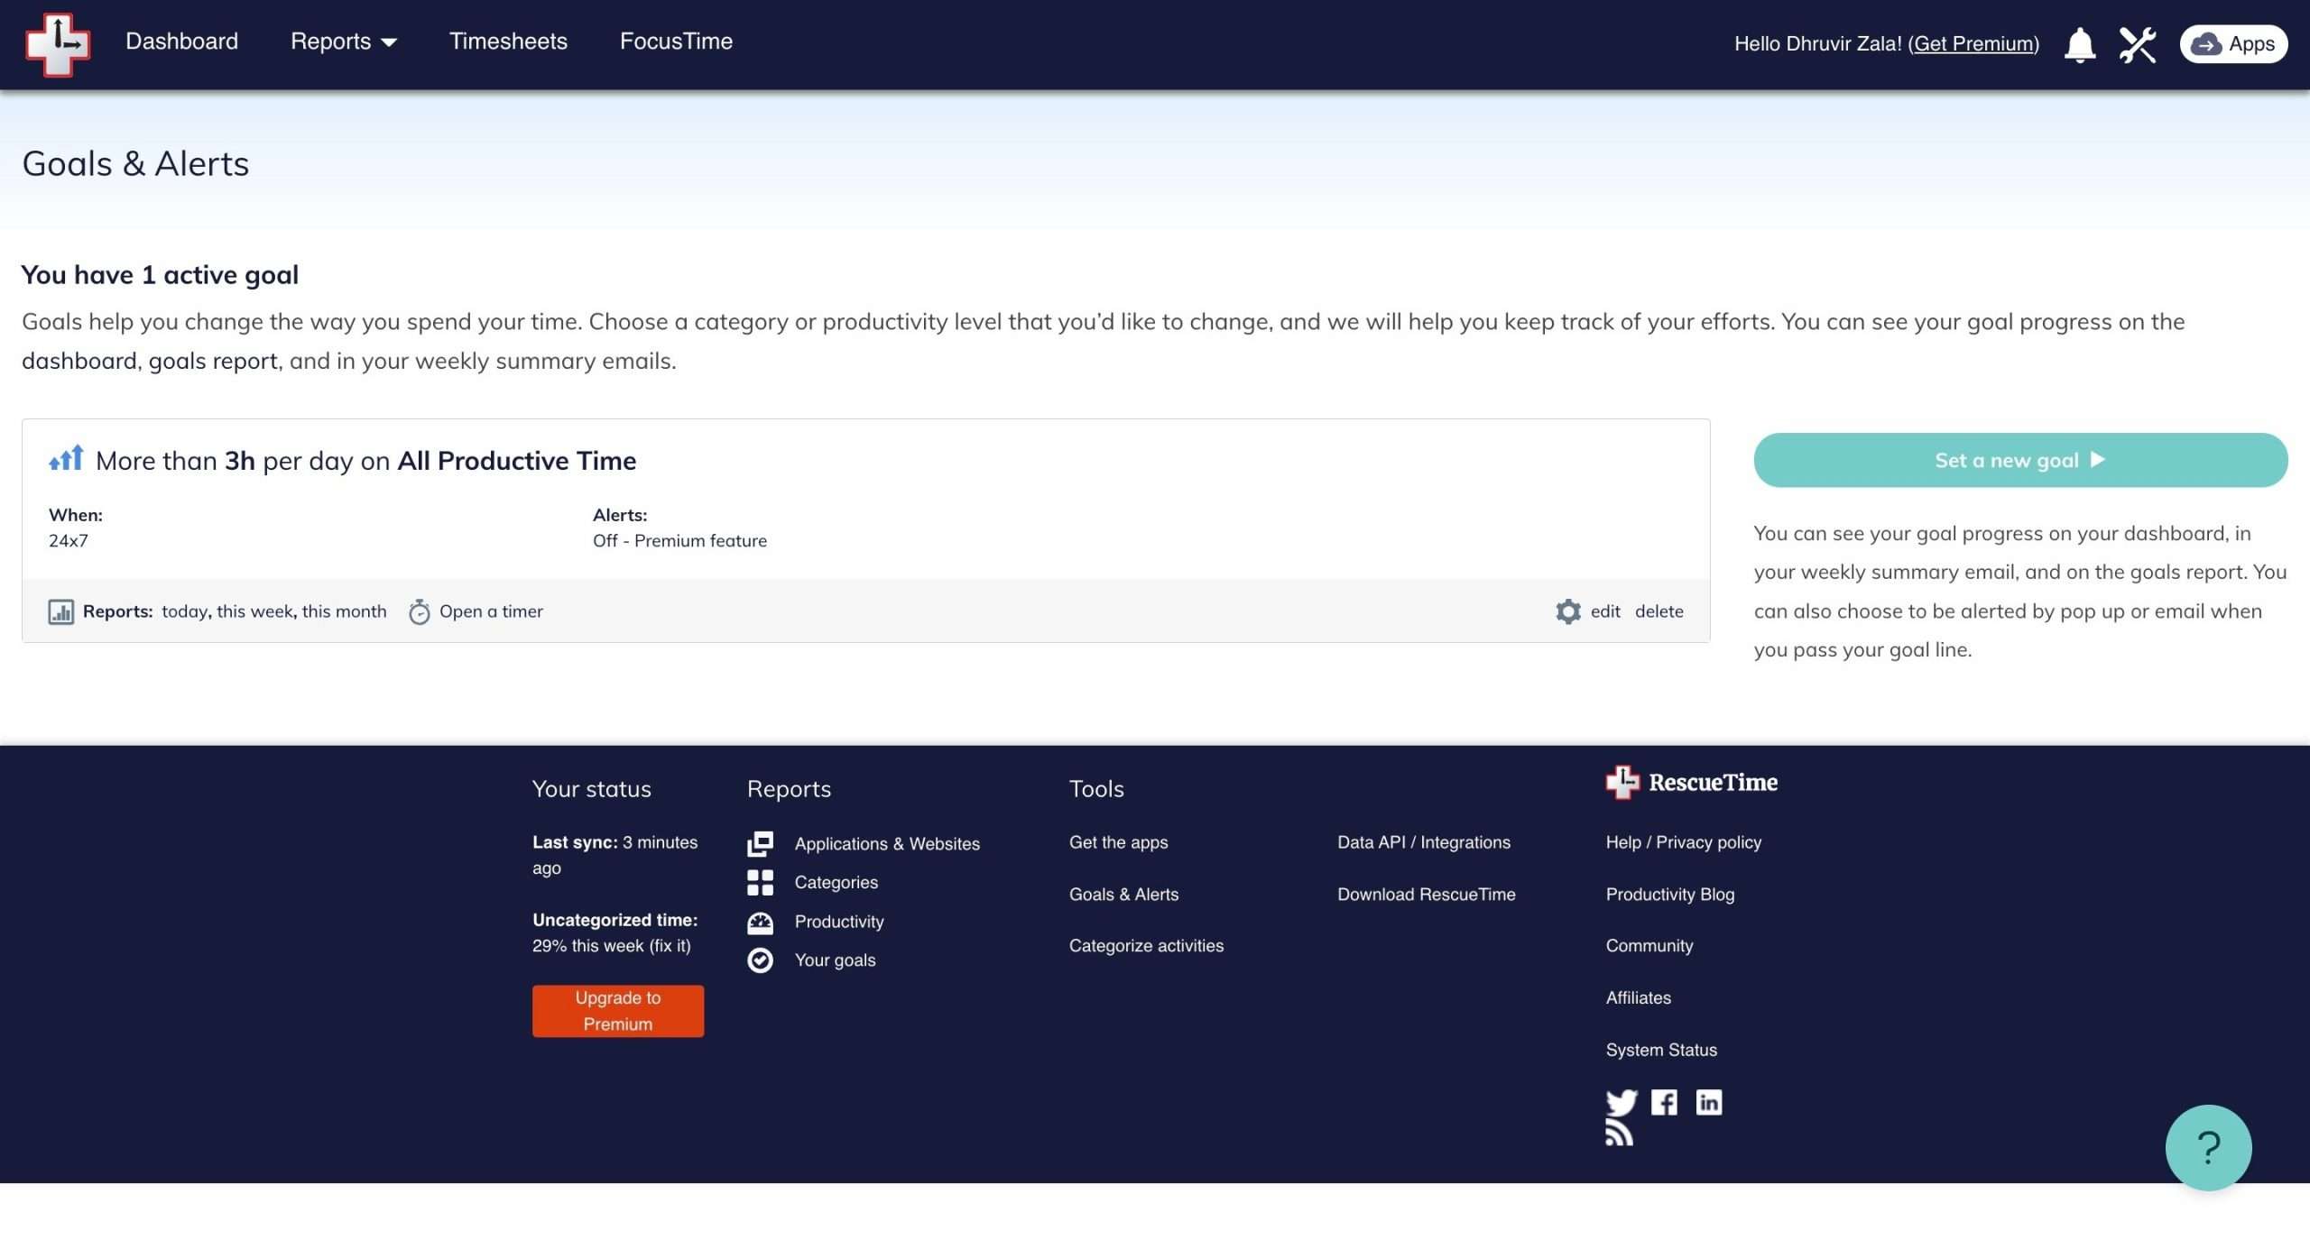2310x1249 pixels.
Task: Open the help question mark bubble
Action: click(x=2207, y=1147)
